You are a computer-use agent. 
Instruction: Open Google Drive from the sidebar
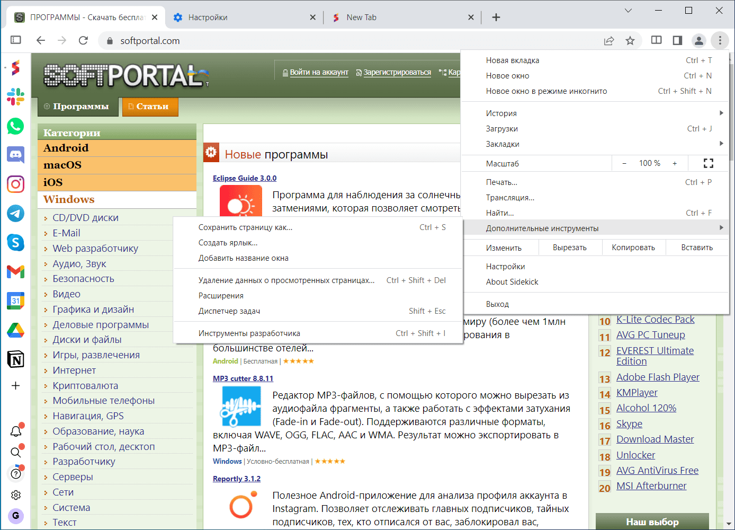[x=16, y=330]
